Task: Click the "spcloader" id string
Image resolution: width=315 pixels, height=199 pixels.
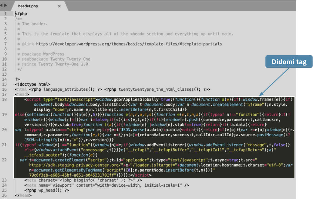Action: pyautogui.click(x=136, y=160)
